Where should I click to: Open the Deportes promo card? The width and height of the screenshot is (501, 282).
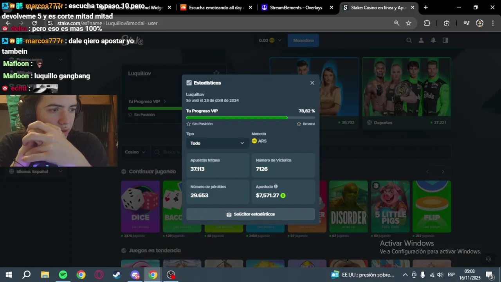(x=406, y=92)
